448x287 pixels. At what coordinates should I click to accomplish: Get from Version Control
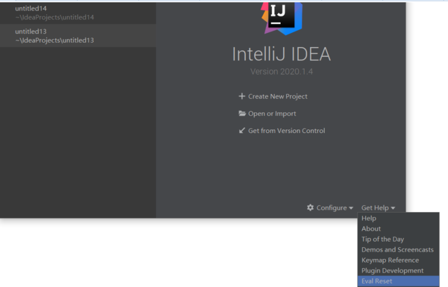pos(286,131)
